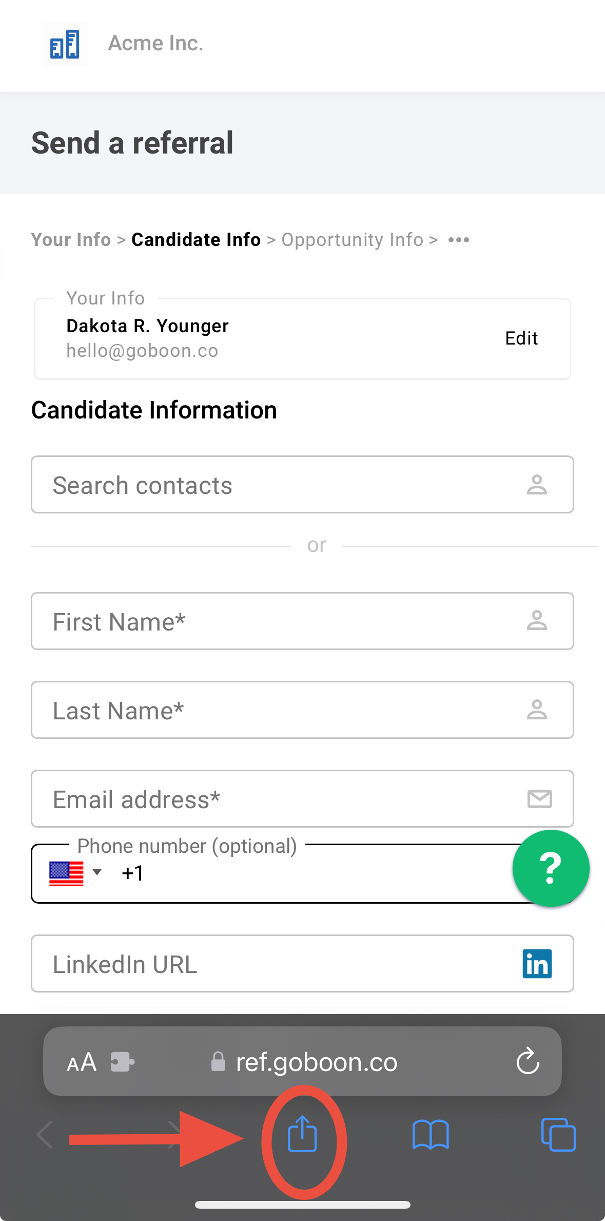605x1221 pixels.
Task: Focus the Email address field
Action: click(x=302, y=799)
